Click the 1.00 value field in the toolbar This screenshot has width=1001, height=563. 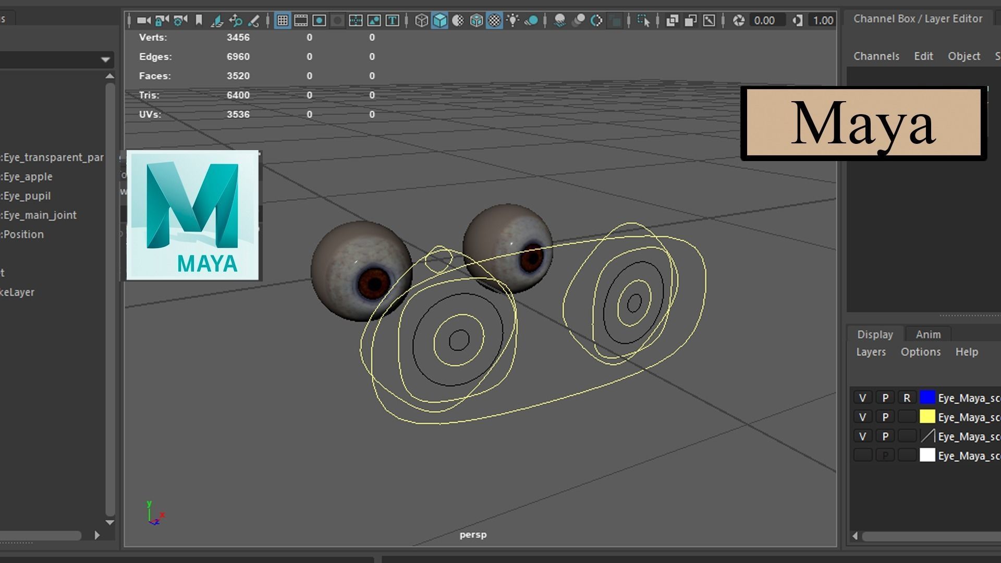pos(824,20)
